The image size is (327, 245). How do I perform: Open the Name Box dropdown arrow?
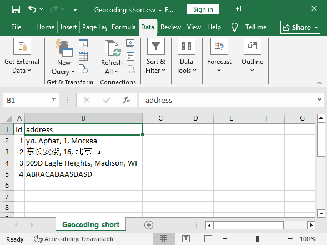(54, 100)
